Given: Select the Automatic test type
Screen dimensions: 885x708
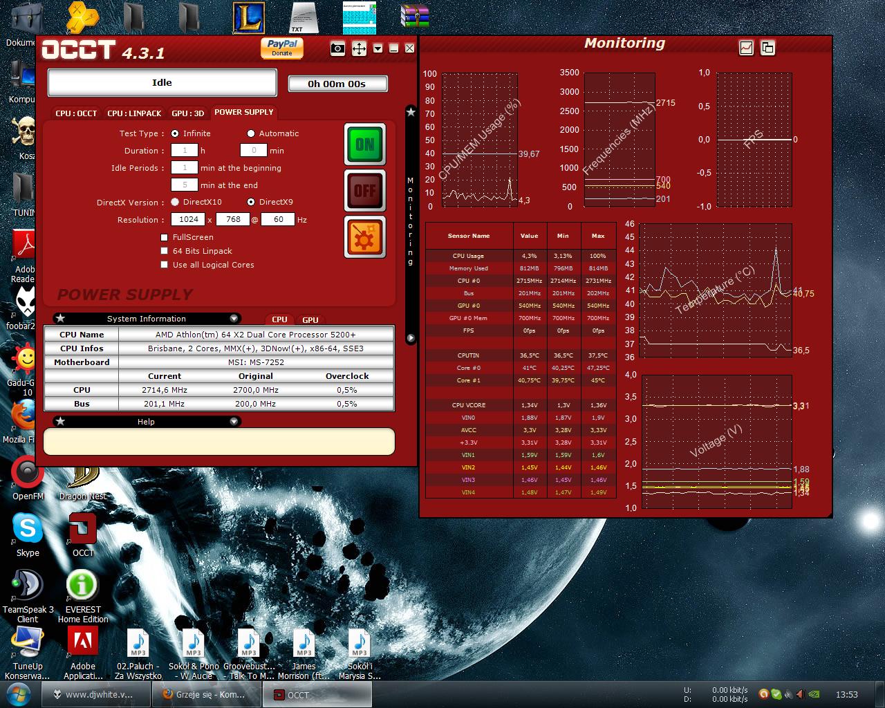Looking at the screenshot, I should tap(251, 133).
